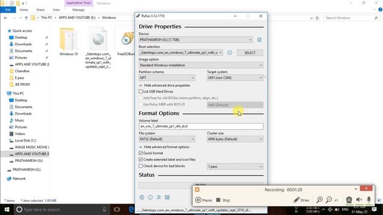
Task: Go up one folder level in Explorer
Action: (x=26, y=18)
